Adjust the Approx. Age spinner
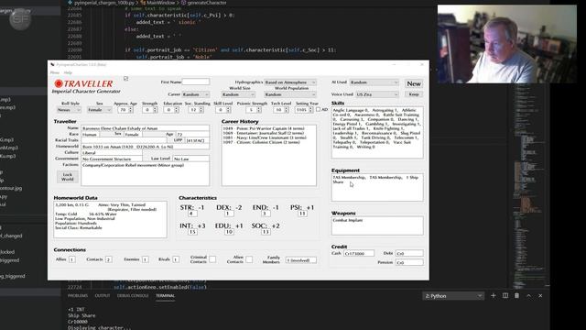The height and width of the screenshot is (330, 586). coord(125,110)
